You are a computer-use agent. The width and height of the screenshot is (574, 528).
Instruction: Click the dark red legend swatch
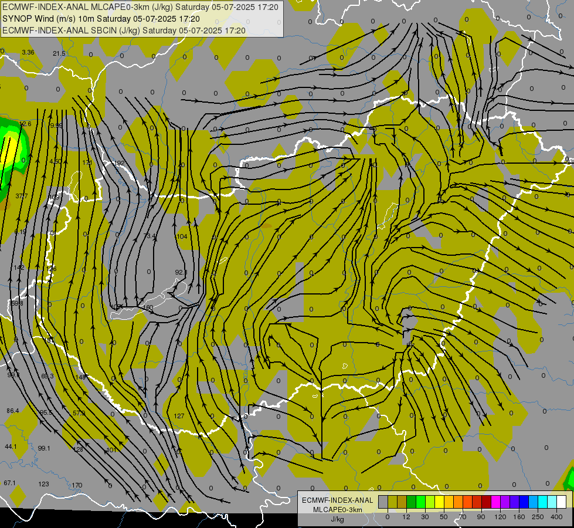tap(487, 502)
